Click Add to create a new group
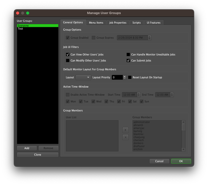Screen dimensions: 208x185 click(27, 148)
